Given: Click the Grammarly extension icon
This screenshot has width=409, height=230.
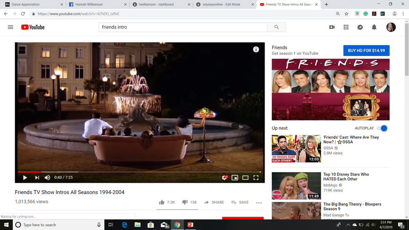Looking at the screenshot, I should point(366,14).
